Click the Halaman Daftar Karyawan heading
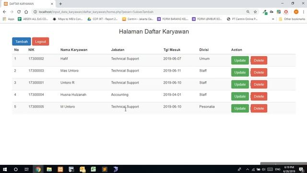The width and height of the screenshot is (307, 173). [x=153, y=32]
